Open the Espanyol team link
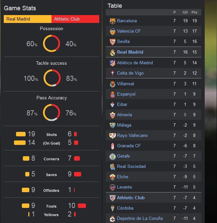The height and width of the screenshot is (223, 217). click(x=126, y=94)
